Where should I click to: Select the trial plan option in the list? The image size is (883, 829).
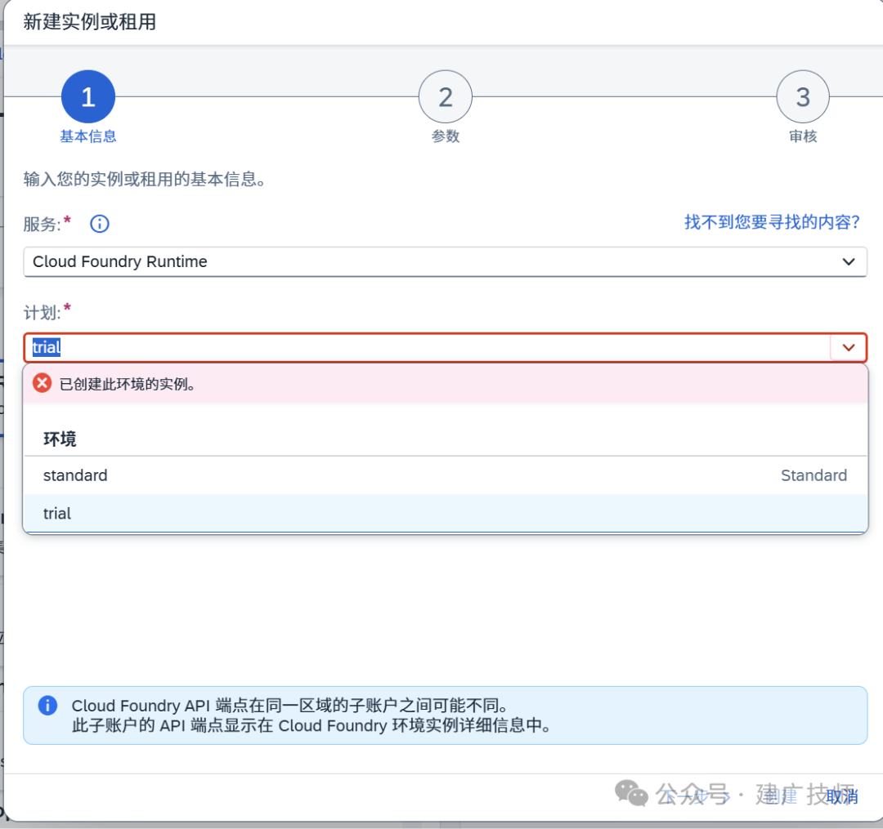pos(446,514)
